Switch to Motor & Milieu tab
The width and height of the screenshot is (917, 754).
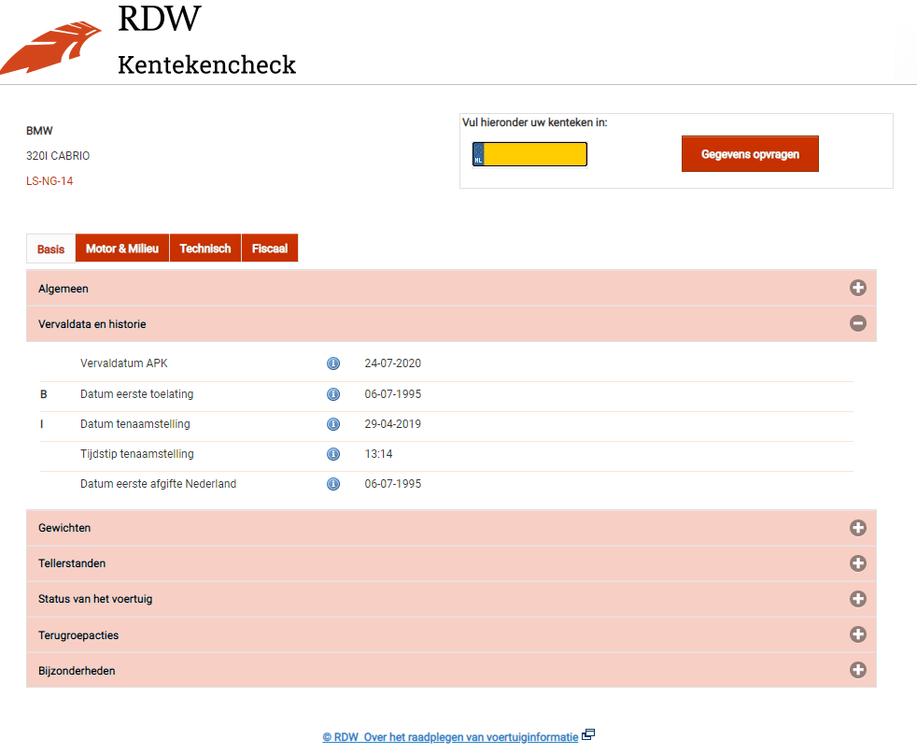point(122,248)
